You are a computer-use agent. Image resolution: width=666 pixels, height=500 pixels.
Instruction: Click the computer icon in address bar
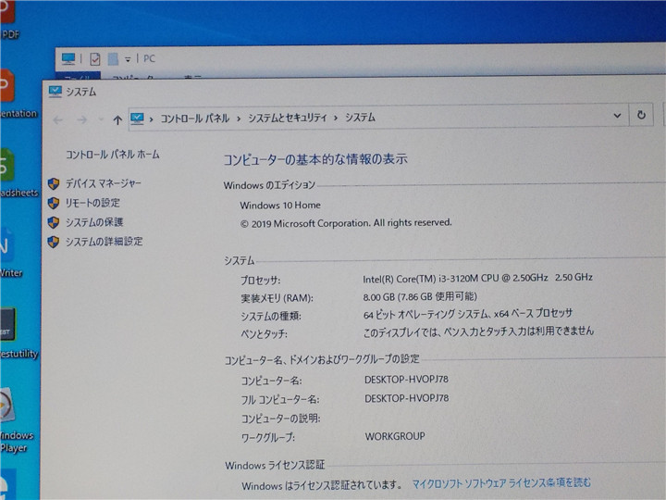(x=137, y=119)
